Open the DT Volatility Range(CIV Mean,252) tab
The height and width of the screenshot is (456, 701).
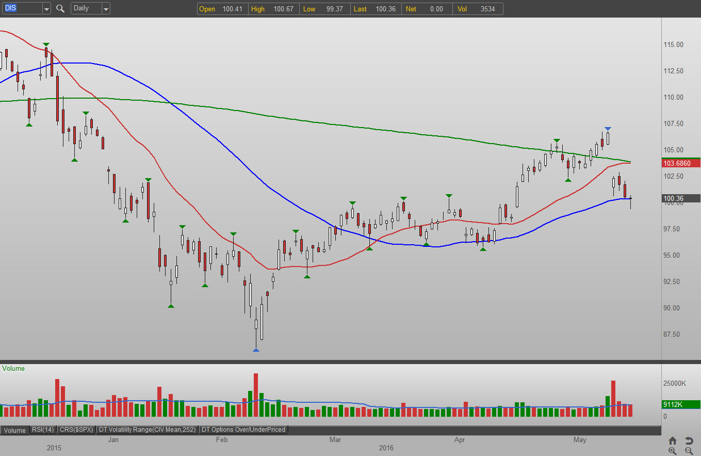[x=147, y=430]
